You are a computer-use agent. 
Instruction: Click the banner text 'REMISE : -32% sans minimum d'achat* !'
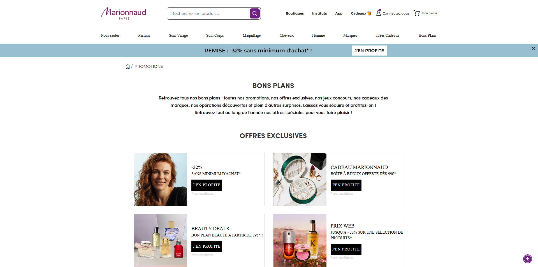(x=258, y=51)
